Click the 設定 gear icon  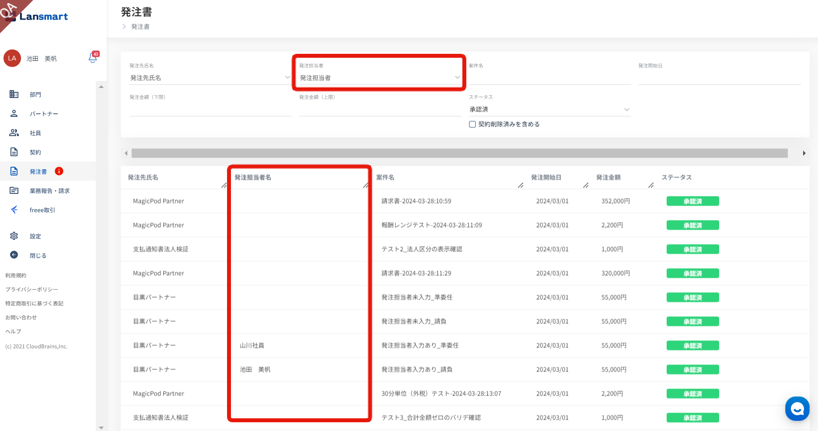click(14, 236)
